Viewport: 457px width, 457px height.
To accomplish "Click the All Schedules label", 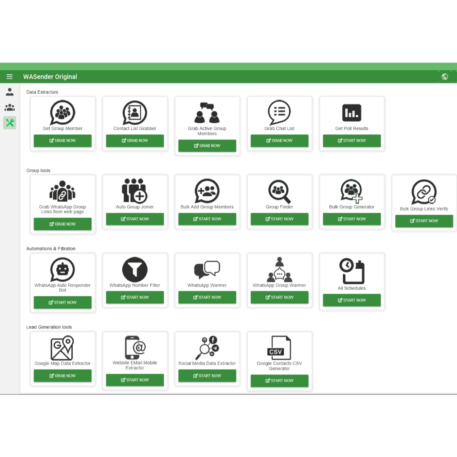I will click(x=352, y=288).
